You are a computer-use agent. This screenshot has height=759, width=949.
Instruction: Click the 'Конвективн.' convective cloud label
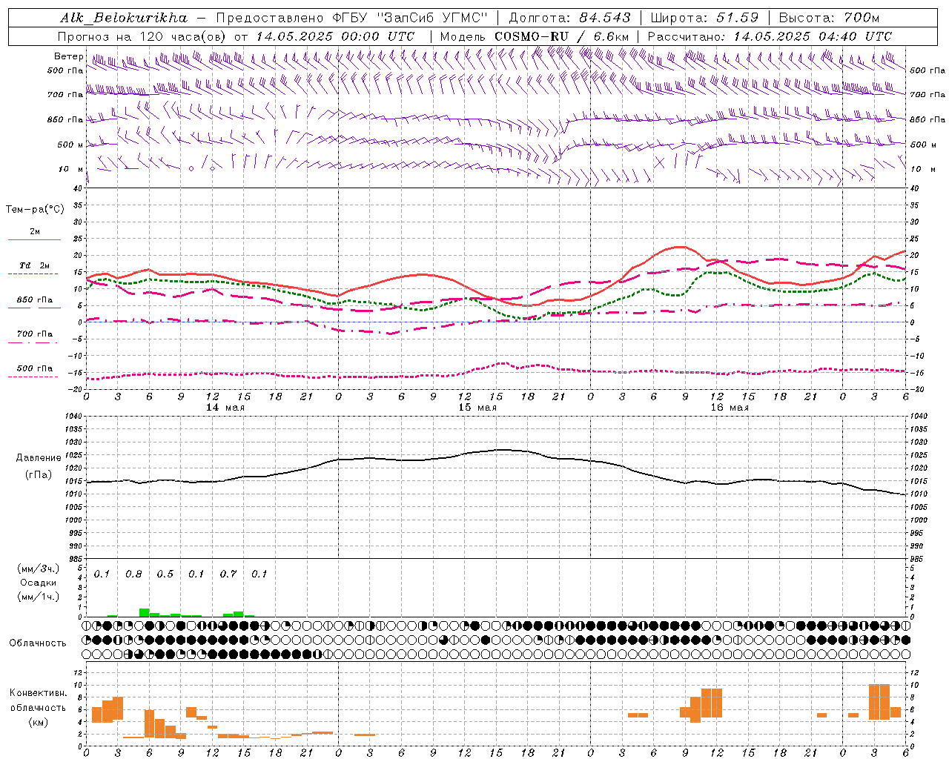tap(39, 693)
